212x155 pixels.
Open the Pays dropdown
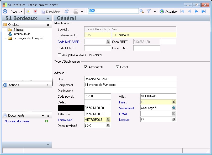(x=173, y=102)
